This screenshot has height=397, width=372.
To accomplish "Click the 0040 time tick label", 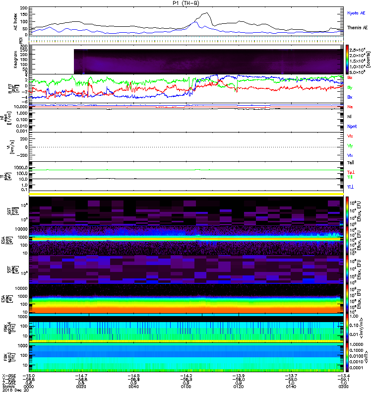I will coord(133,387).
